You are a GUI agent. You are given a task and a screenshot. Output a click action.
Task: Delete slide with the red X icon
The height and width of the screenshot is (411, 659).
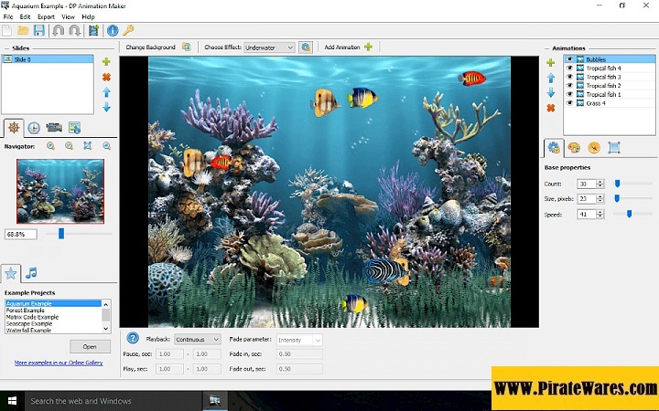[106, 77]
